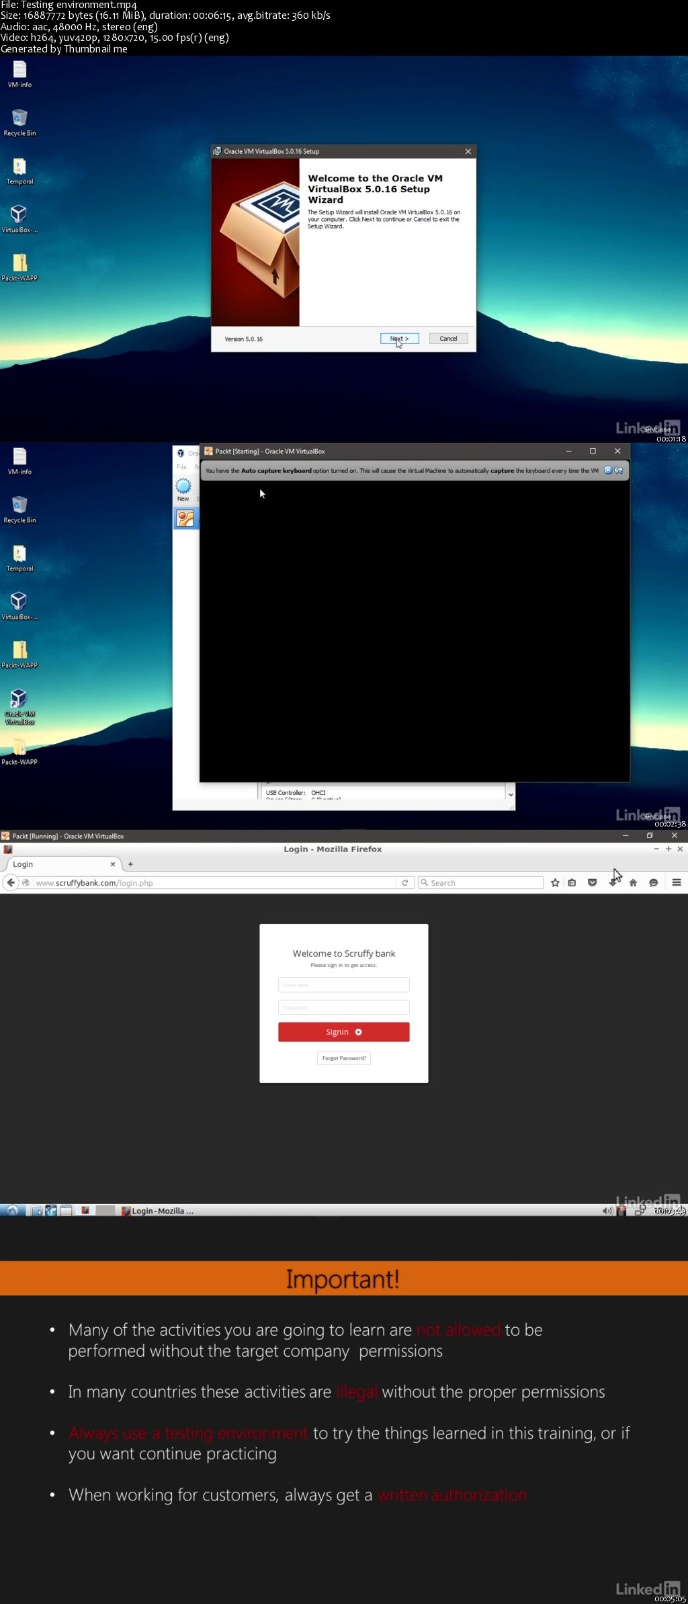Select red 'written authorization' text on slide
Viewport: 688px width, 1604px height.
point(452,1494)
